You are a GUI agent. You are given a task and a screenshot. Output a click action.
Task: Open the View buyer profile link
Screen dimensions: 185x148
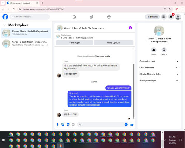(x=102, y=56)
